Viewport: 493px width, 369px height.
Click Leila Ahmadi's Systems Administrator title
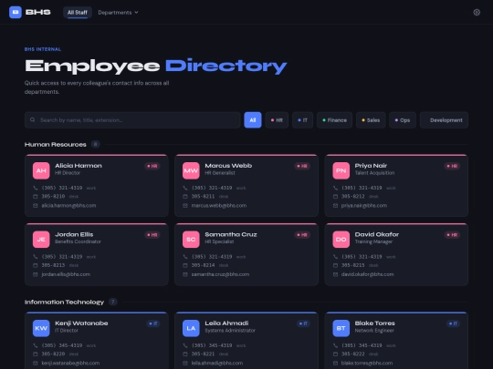coord(230,331)
